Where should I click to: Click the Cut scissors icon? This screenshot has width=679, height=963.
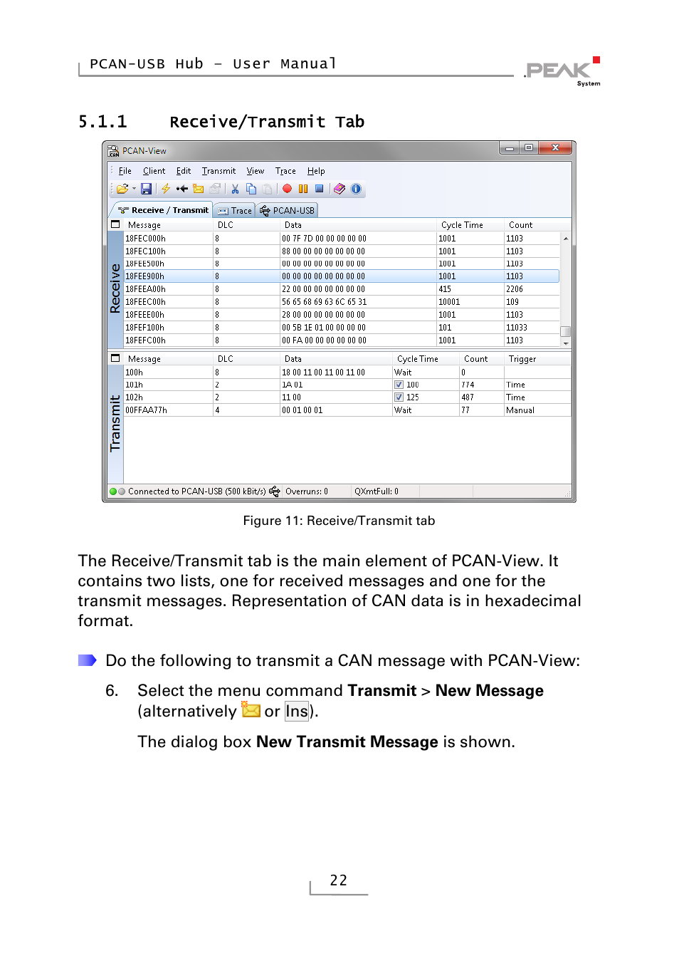(236, 189)
